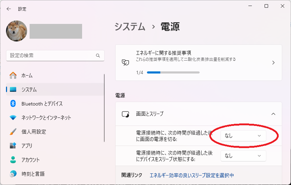The width and height of the screenshot is (291, 185).
Task: Click the 画面とスリープ screen icon
Action: coord(125,114)
